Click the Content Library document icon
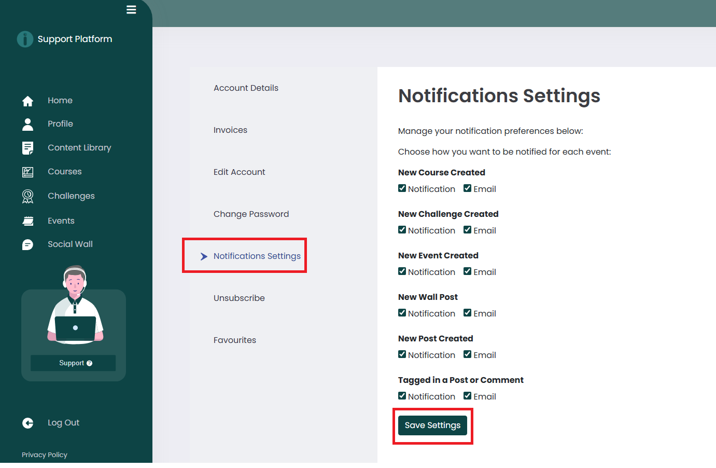 (28, 148)
